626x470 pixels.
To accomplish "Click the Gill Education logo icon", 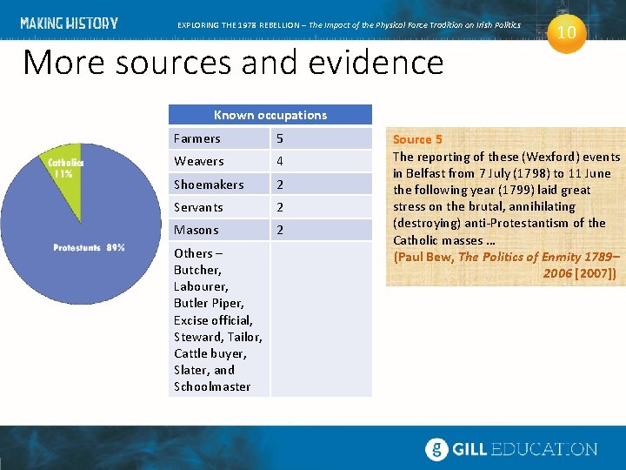I will pos(436,449).
